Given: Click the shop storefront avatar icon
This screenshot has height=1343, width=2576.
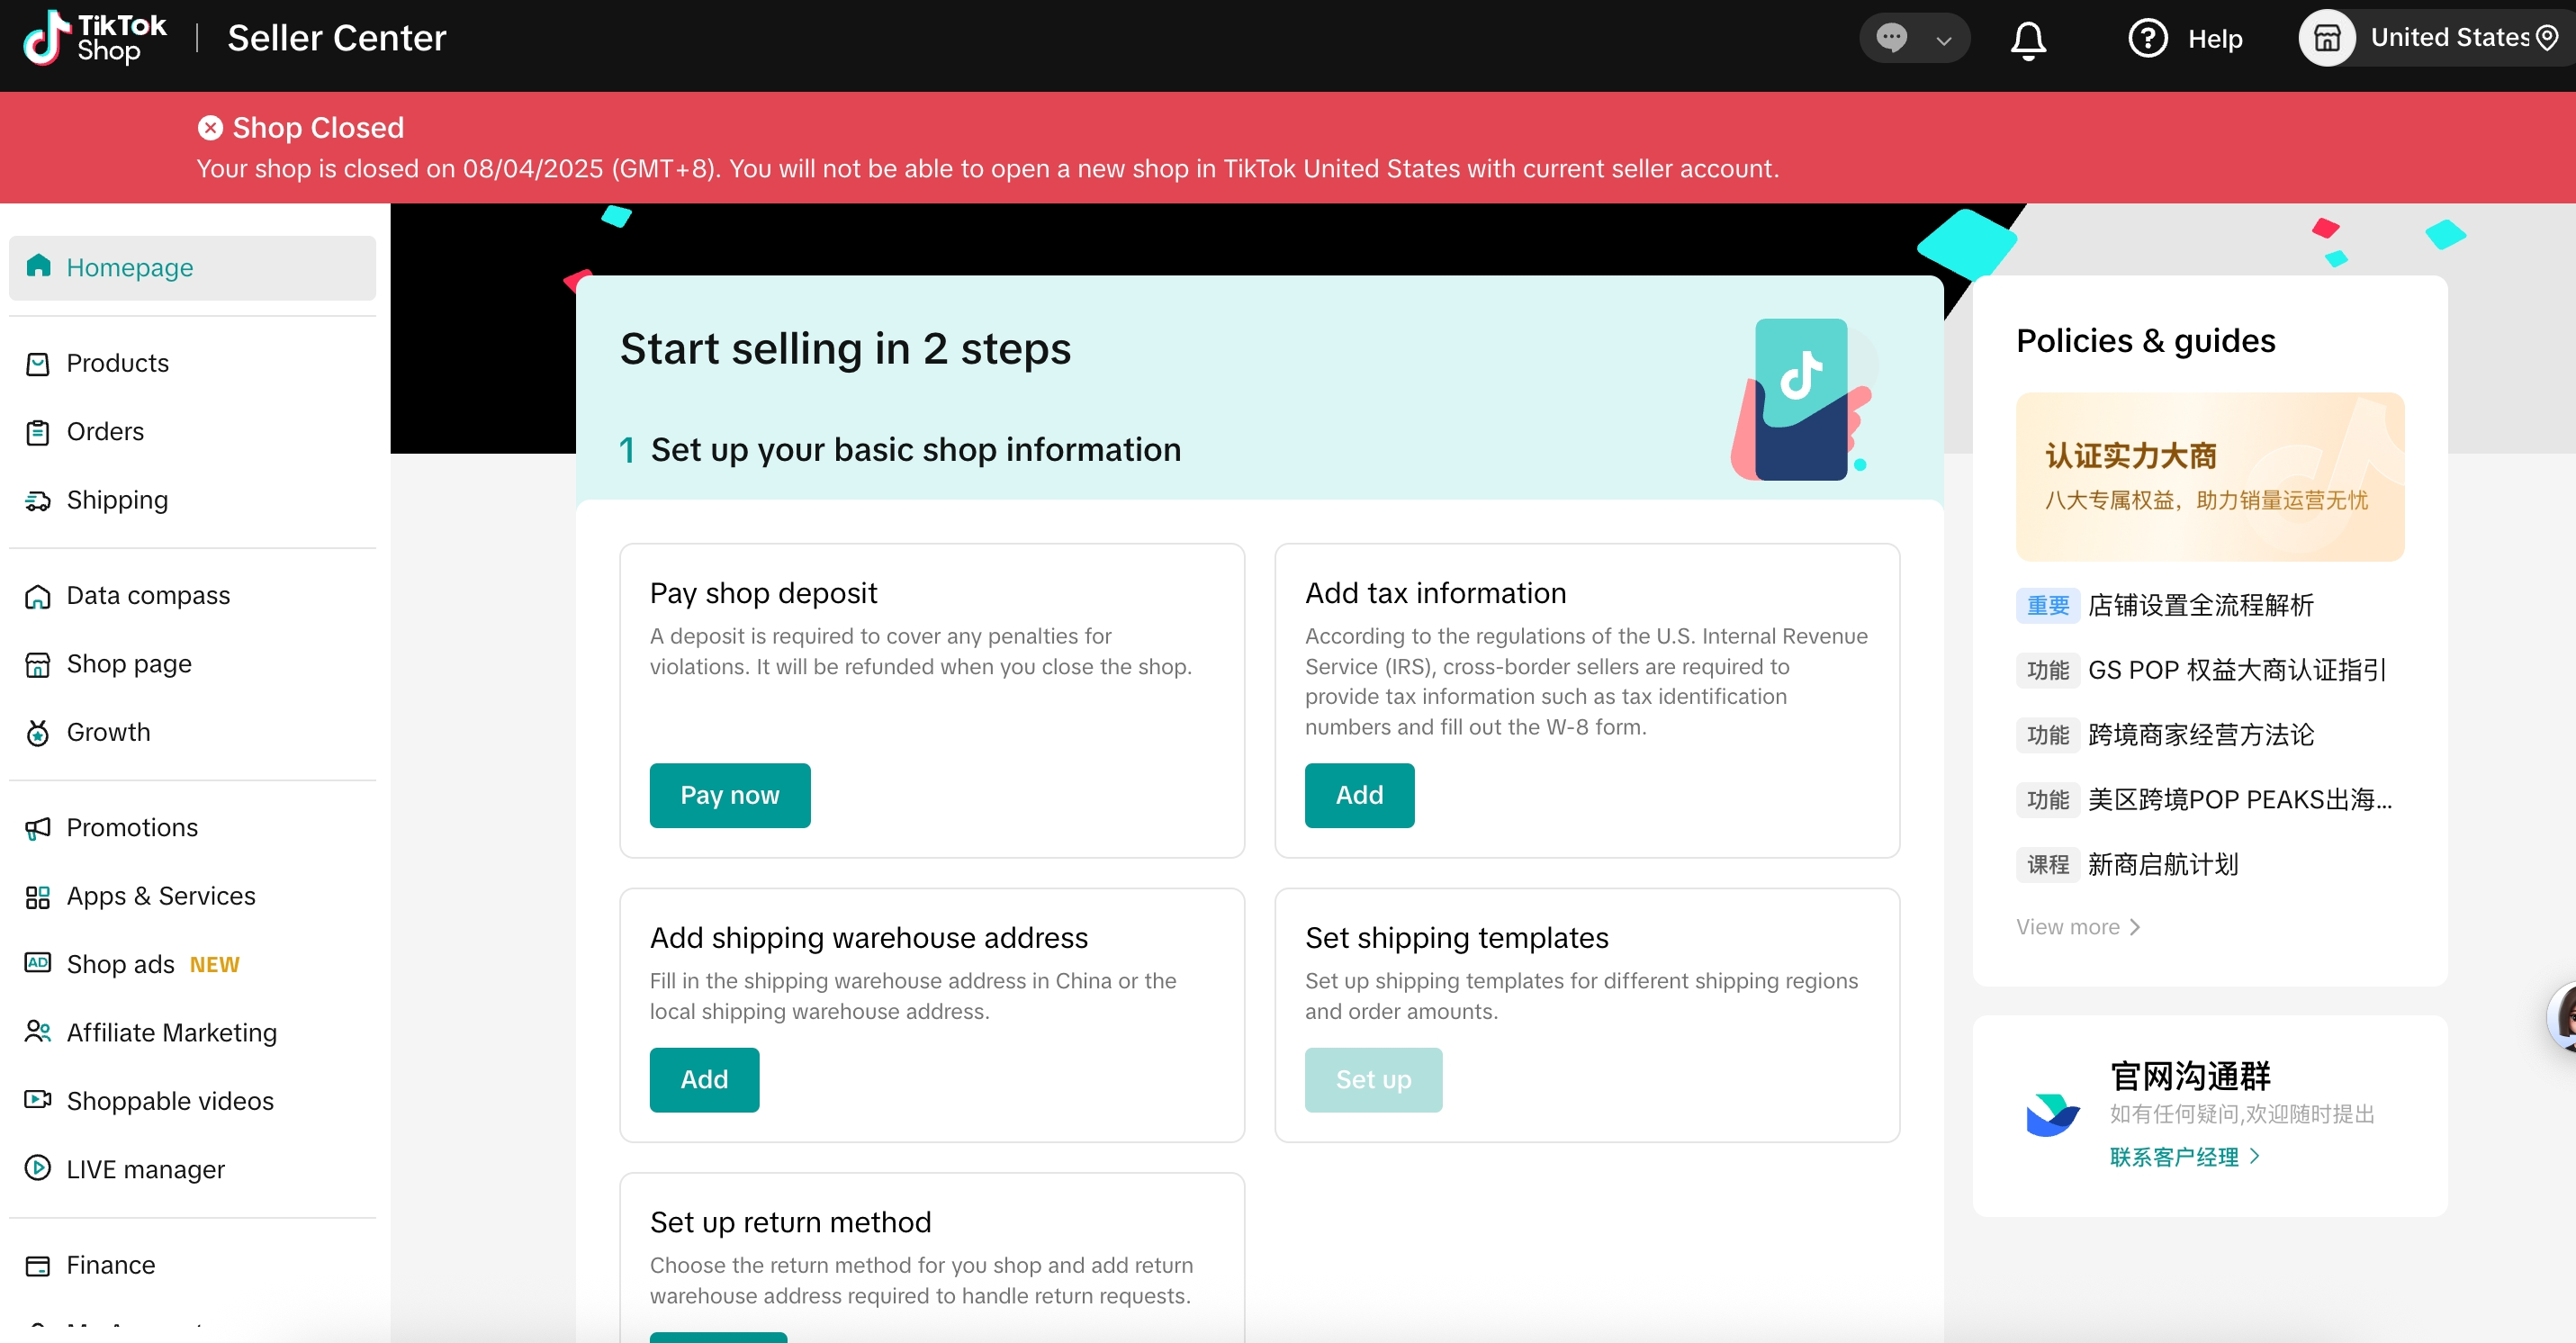Looking at the screenshot, I should [x=2327, y=39].
